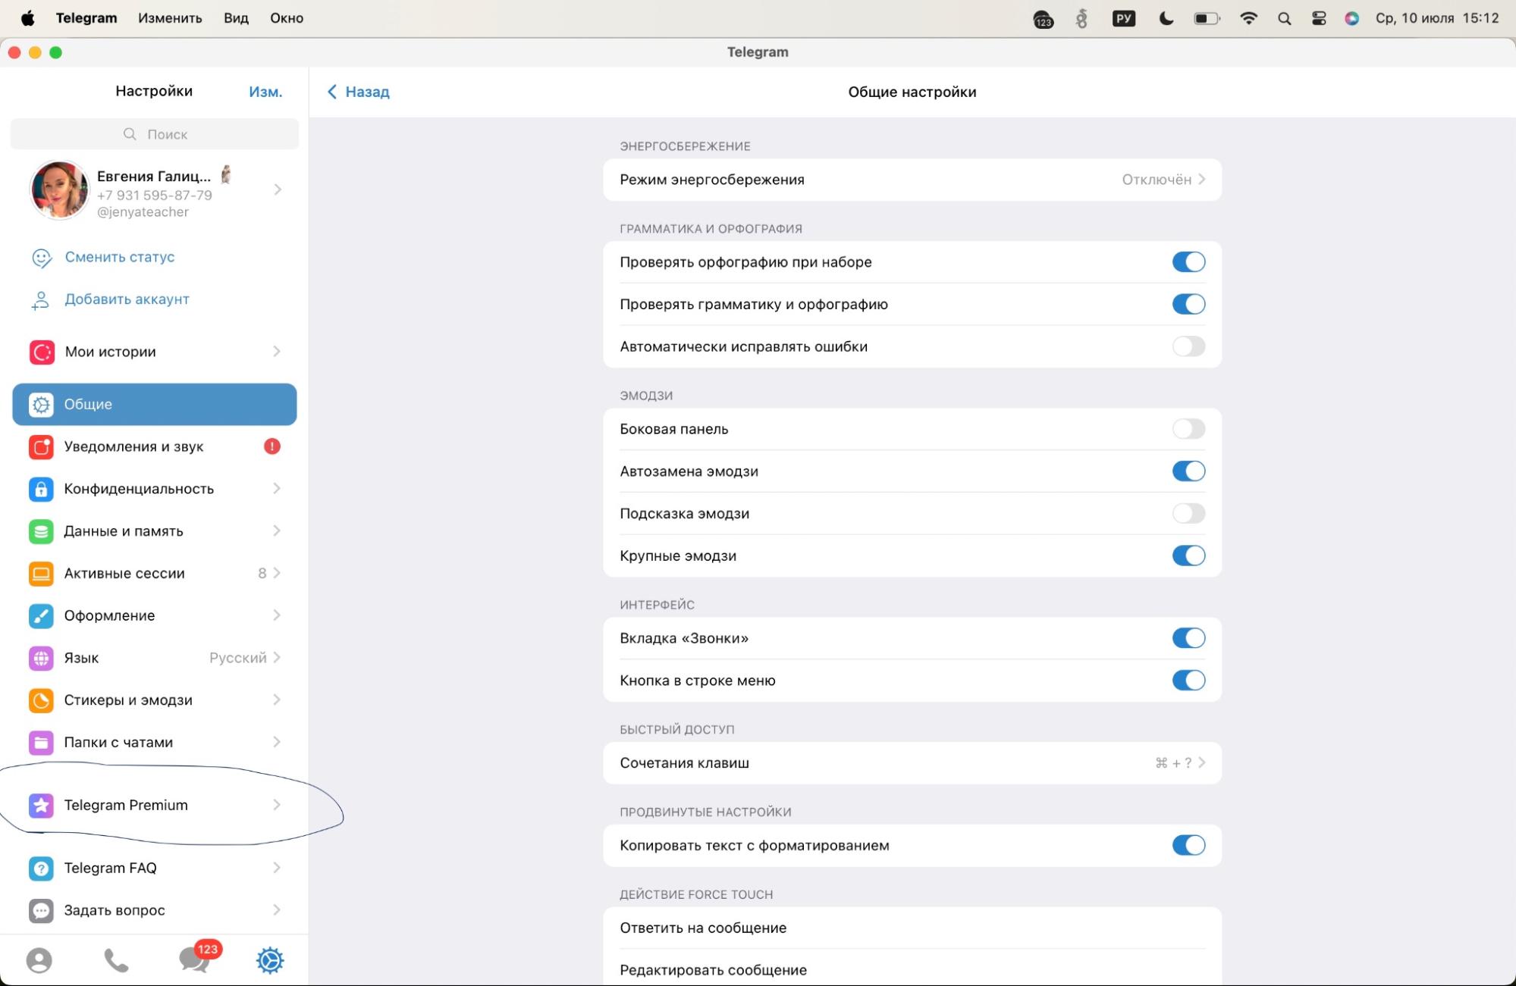Screen dimensions: 1516x986
Task: Toggle Проверять грамматику и орфографию switch
Action: [1188, 305]
